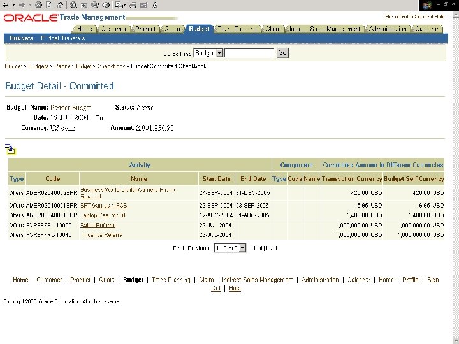Open the Customer tab

[114, 29]
